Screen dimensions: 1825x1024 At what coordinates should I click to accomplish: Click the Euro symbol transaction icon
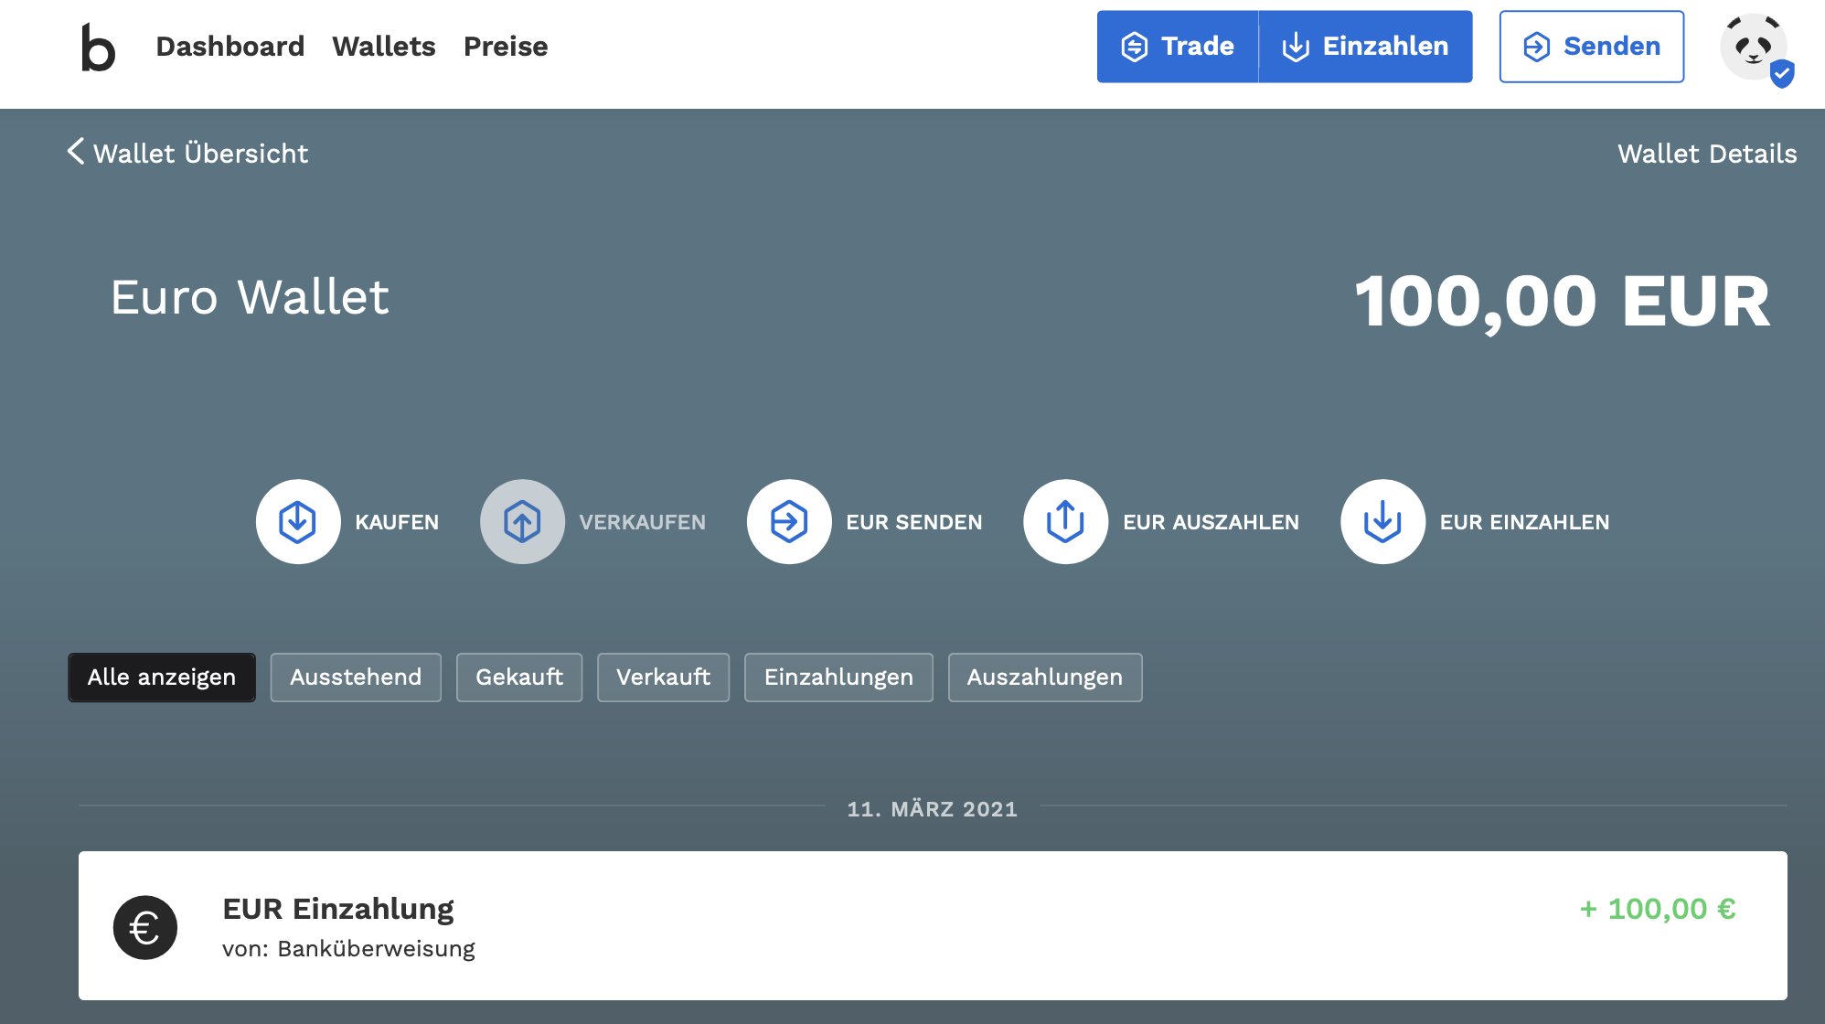pyautogui.click(x=145, y=927)
